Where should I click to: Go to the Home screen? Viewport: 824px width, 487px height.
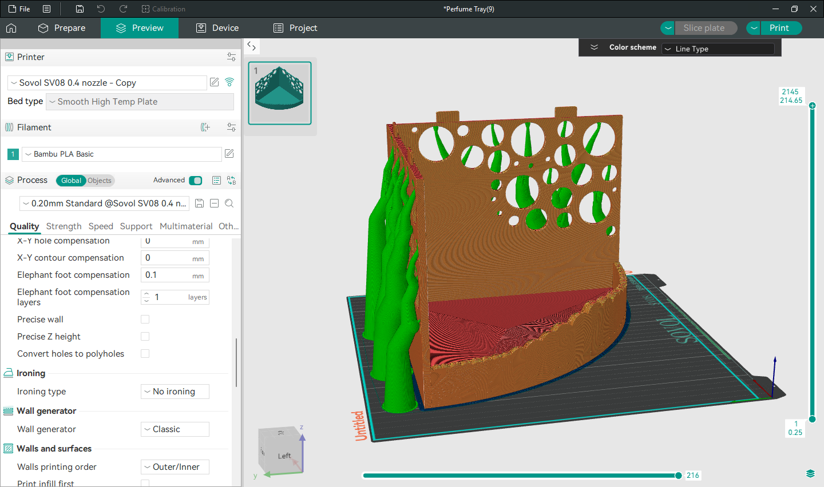[11, 28]
